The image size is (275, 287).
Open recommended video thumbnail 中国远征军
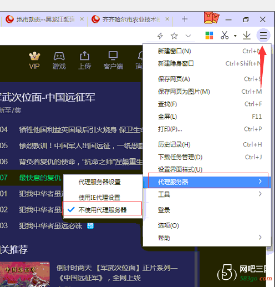[x=25, y=274]
